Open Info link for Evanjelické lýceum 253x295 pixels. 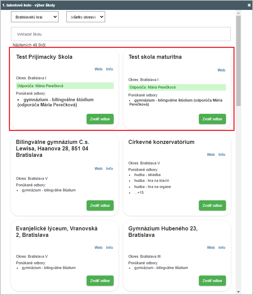pos(110,247)
